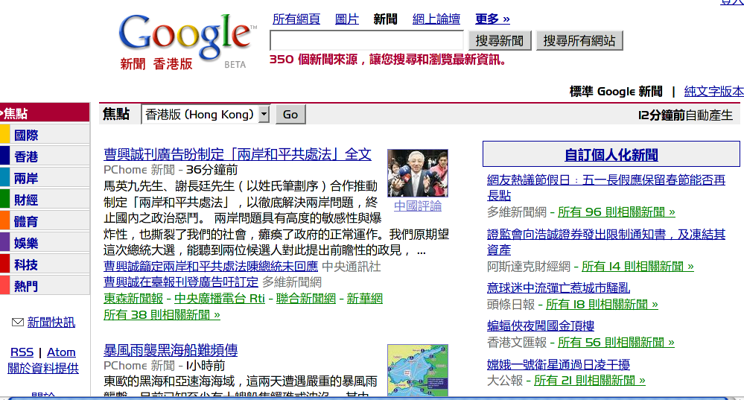744x400 pixels.
Task: Click the Black Sea map thumbnail
Action: coord(418,370)
